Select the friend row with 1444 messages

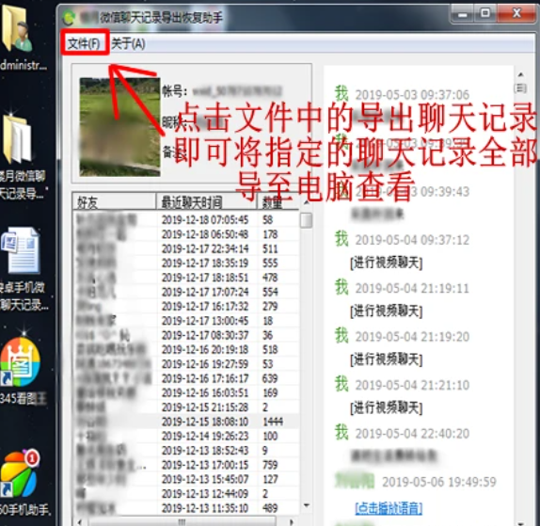tap(186, 422)
